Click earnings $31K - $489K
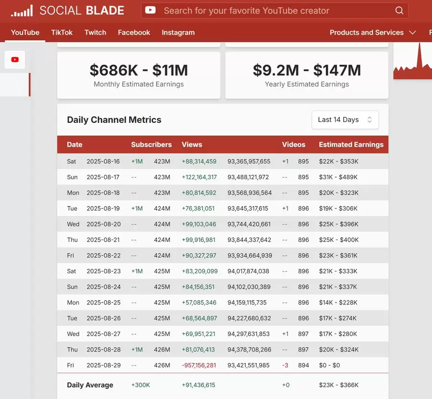432x399 pixels. (338, 177)
